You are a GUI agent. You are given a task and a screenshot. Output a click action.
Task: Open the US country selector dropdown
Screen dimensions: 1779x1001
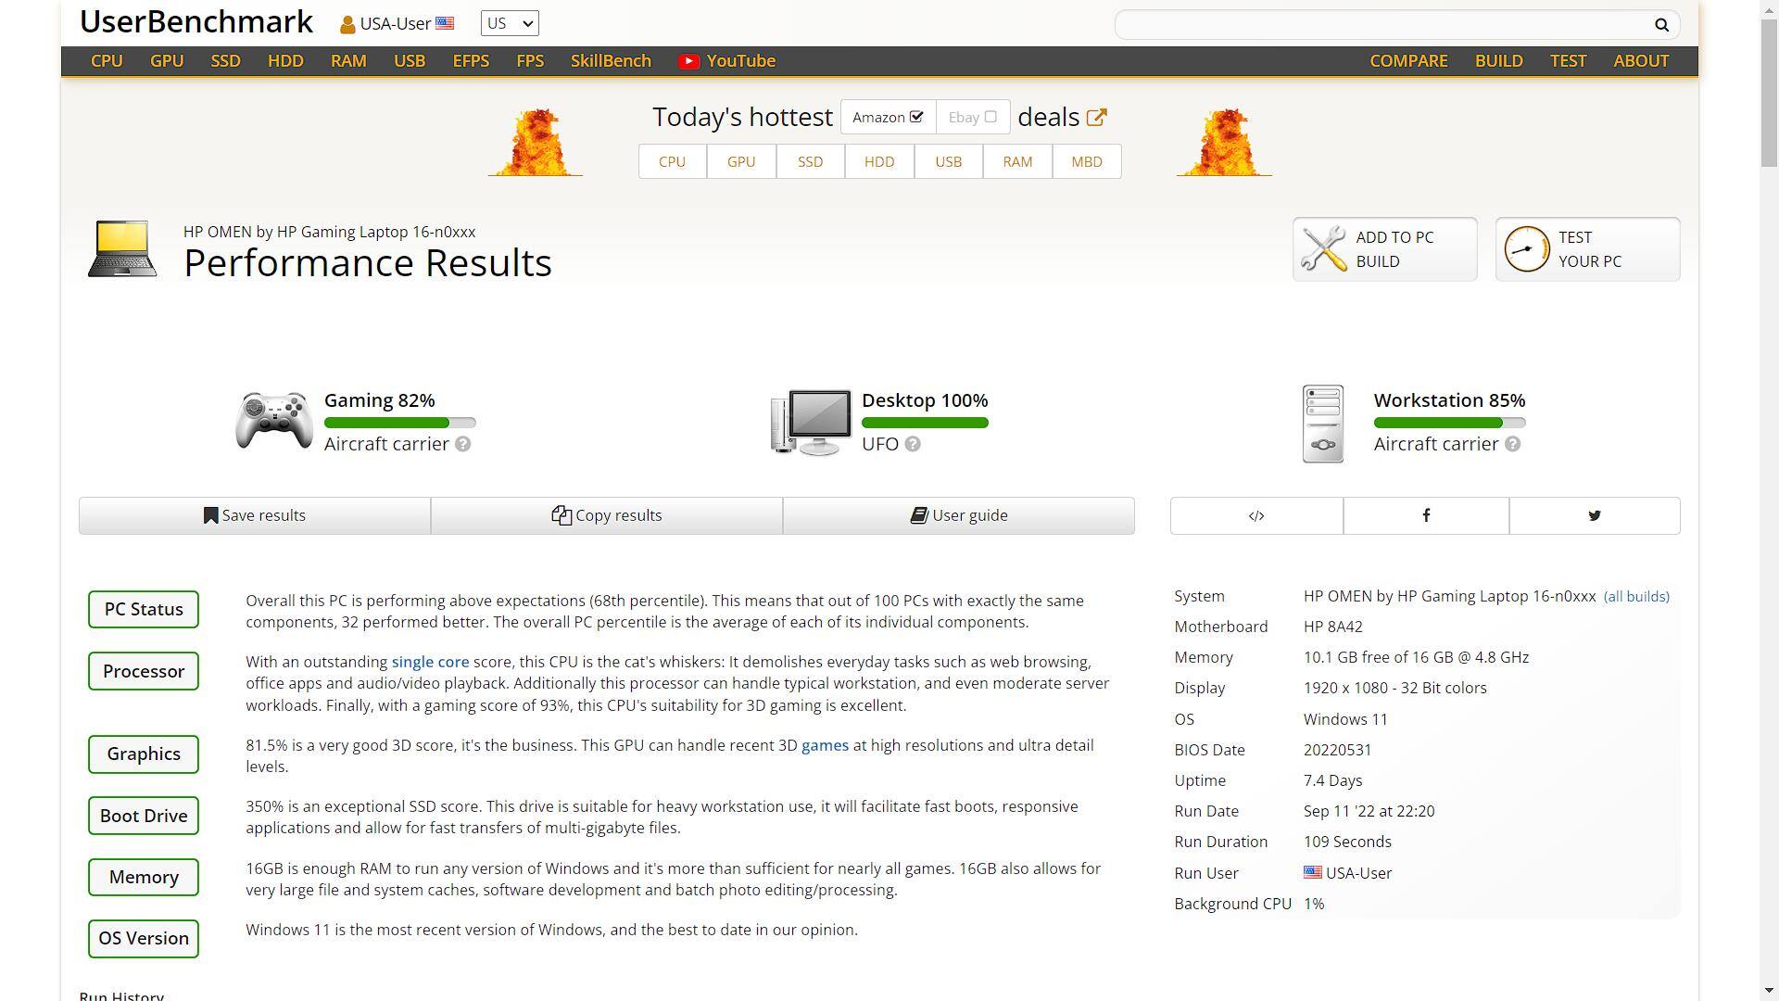point(508,23)
